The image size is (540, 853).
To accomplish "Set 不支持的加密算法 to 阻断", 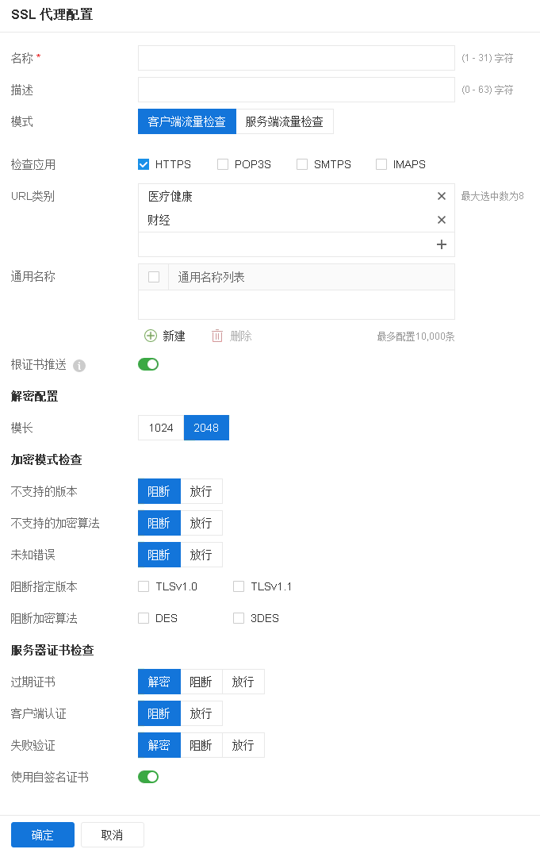I will coord(159,523).
